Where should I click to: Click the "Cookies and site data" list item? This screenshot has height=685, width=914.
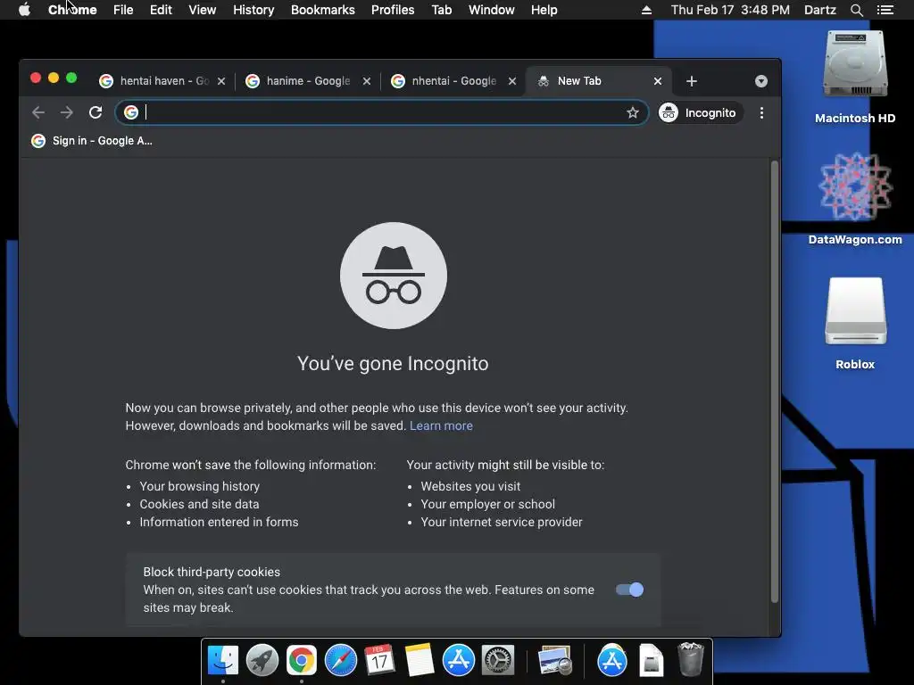click(x=199, y=505)
